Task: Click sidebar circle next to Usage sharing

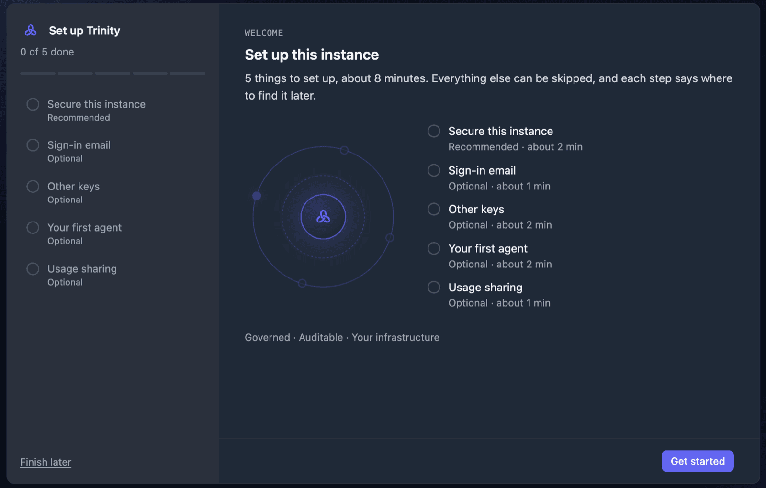Action: click(33, 269)
